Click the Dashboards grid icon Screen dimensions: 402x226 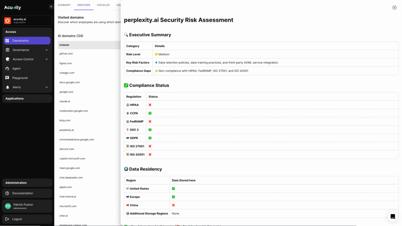point(7,41)
